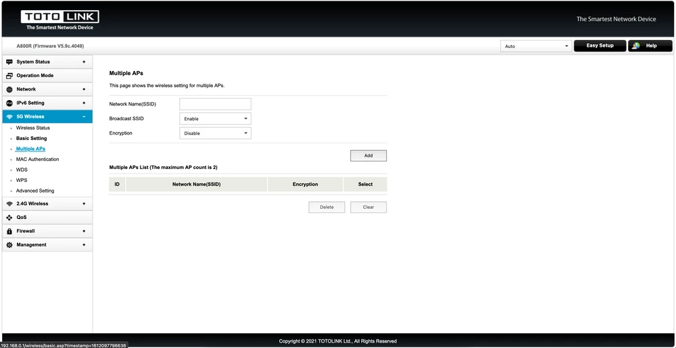Open the QoS menu item
This screenshot has height=348, width=676.
tap(47, 218)
